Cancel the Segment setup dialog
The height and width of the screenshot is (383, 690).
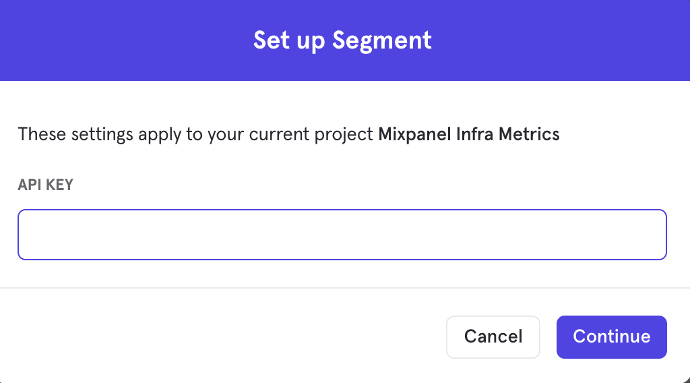[493, 336]
